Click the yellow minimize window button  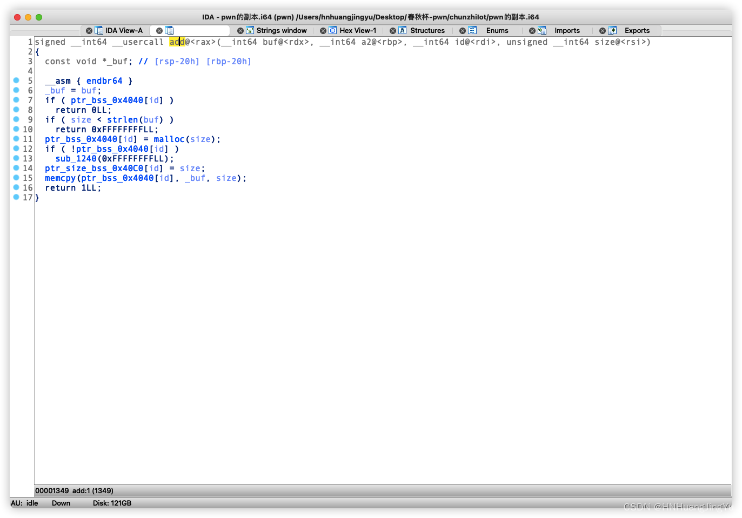[x=28, y=17]
